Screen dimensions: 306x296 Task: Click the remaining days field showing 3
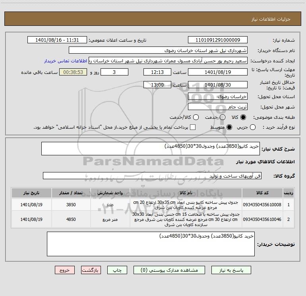click(114, 72)
